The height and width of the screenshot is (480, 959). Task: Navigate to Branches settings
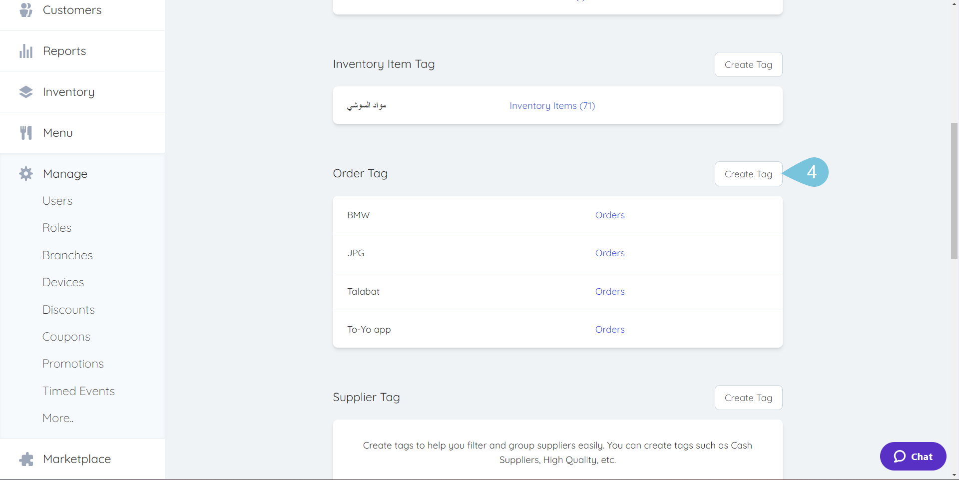pos(67,255)
